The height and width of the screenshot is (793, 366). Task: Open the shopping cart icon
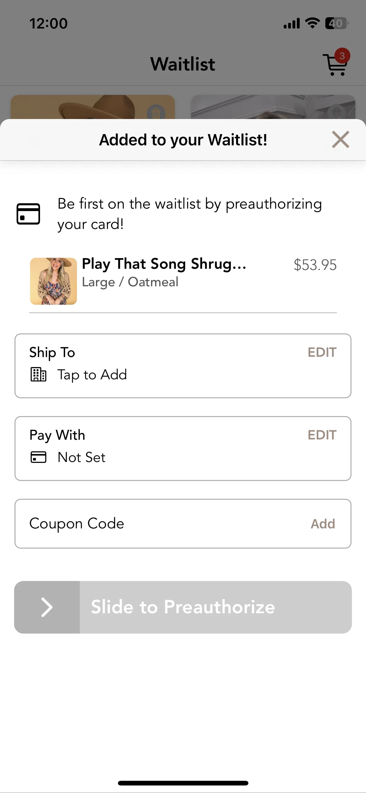tap(335, 64)
